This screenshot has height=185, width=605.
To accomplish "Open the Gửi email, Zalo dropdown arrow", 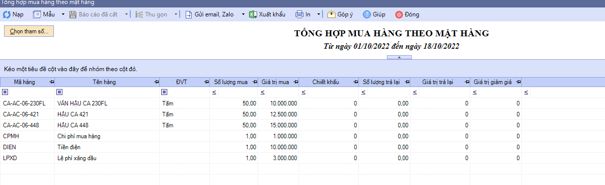I will 244,14.
